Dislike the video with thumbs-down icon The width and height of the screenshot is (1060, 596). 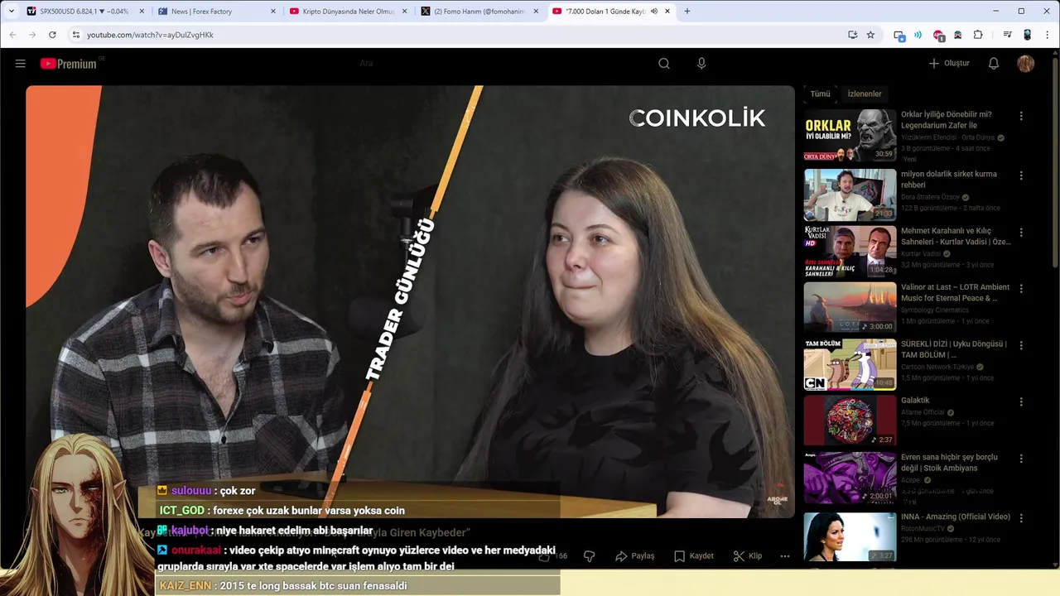click(x=590, y=556)
